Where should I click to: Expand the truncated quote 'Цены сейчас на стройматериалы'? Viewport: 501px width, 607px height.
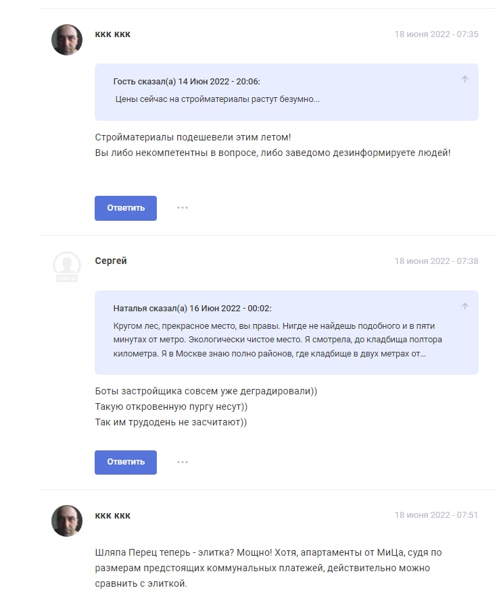coord(218,99)
